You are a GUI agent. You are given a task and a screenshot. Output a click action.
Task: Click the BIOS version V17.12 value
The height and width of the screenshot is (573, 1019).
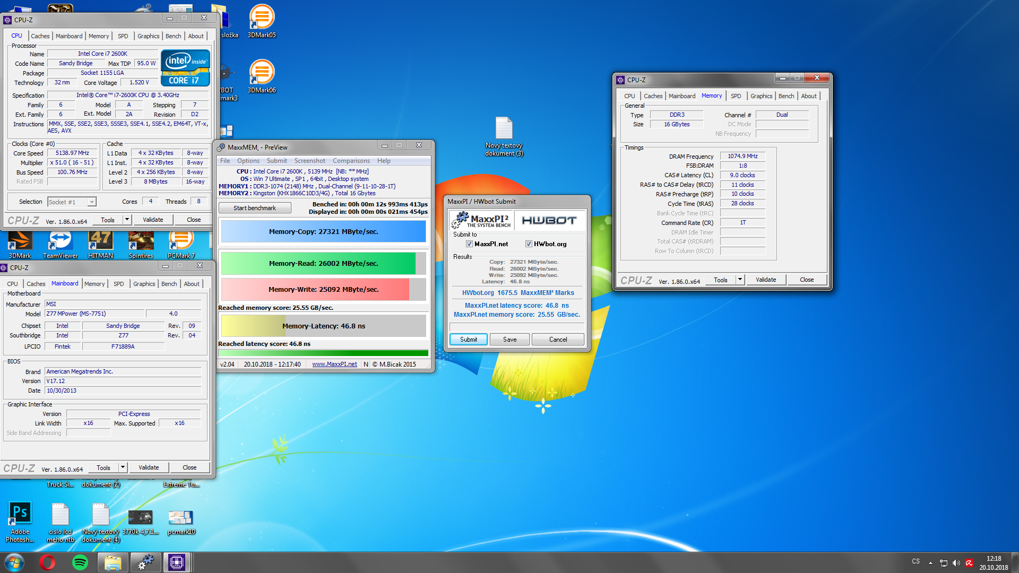coord(123,381)
